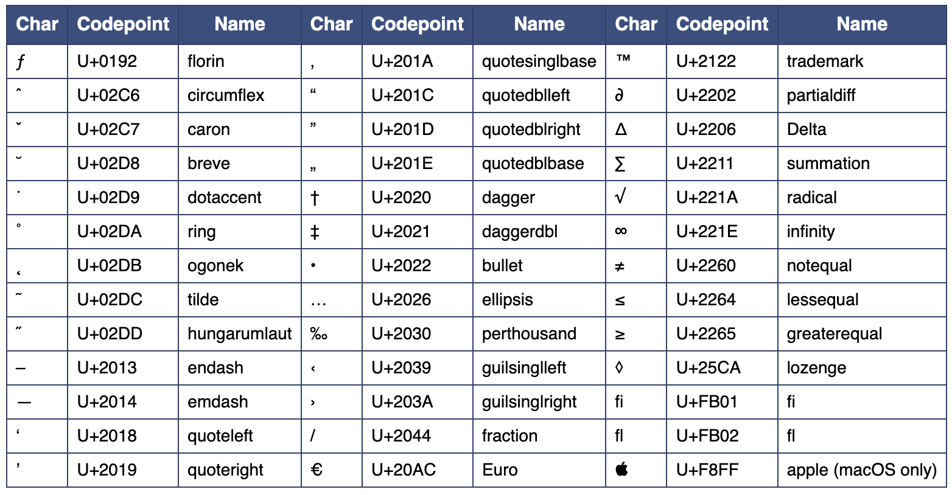Click the trademark symbol character
Image resolution: width=952 pixels, height=495 pixels.
coord(623,60)
